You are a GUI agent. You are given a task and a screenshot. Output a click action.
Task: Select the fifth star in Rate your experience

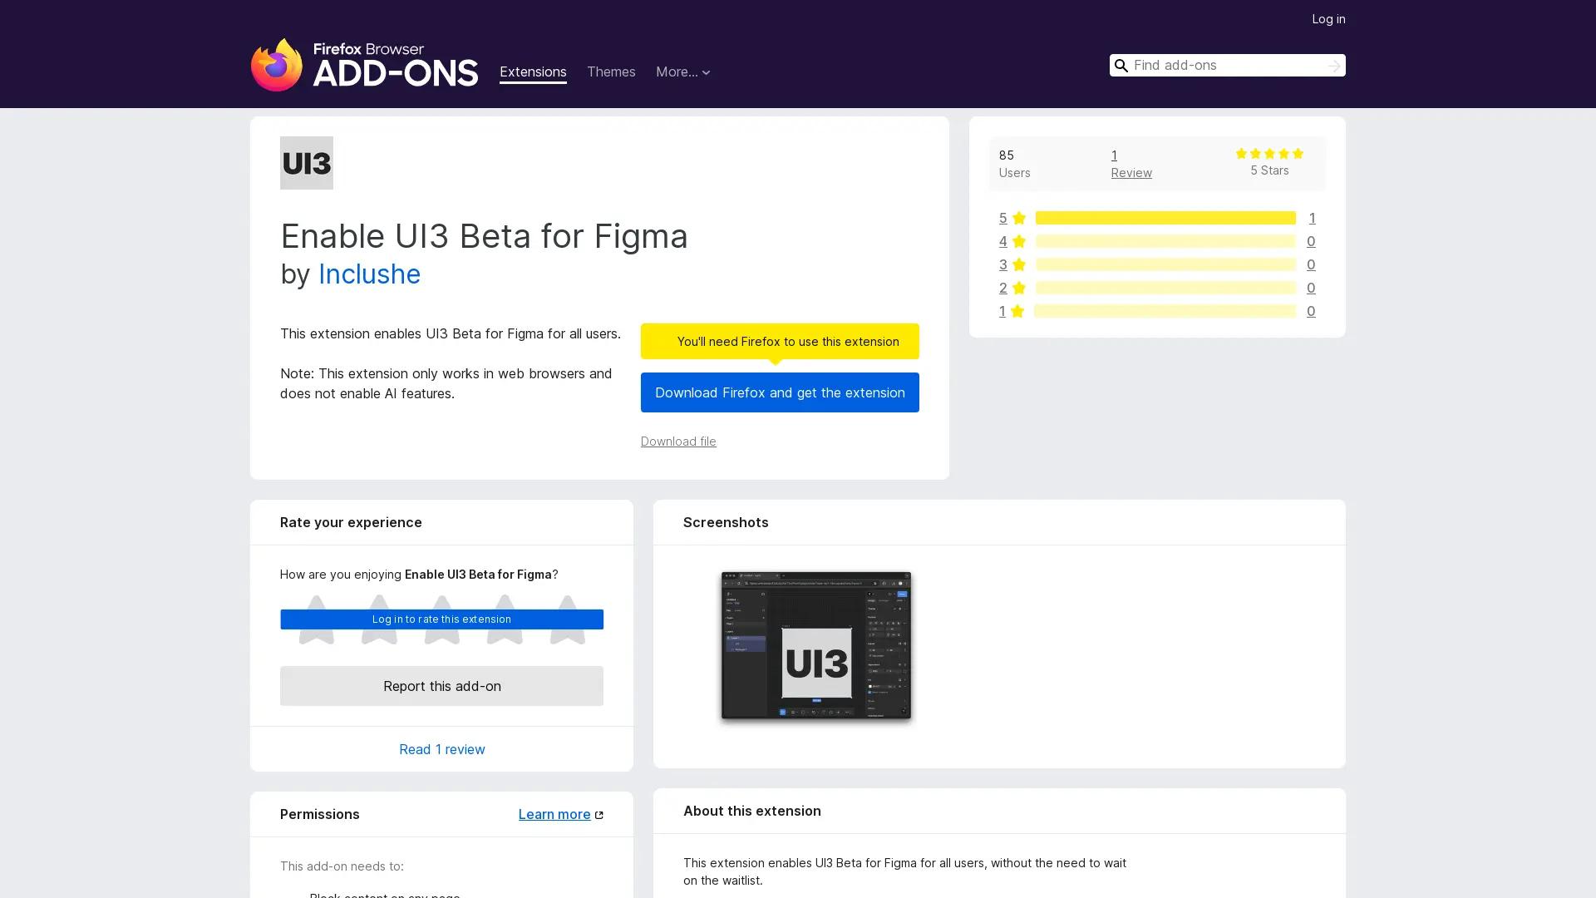pyautogui.click(x=568, y=622)
